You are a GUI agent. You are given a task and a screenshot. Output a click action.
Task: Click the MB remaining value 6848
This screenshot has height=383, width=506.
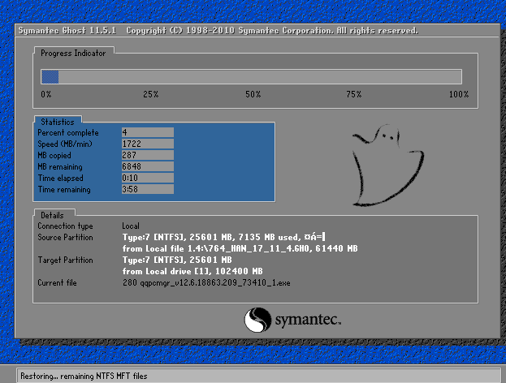pyautogui.click(x=148, y=166)
